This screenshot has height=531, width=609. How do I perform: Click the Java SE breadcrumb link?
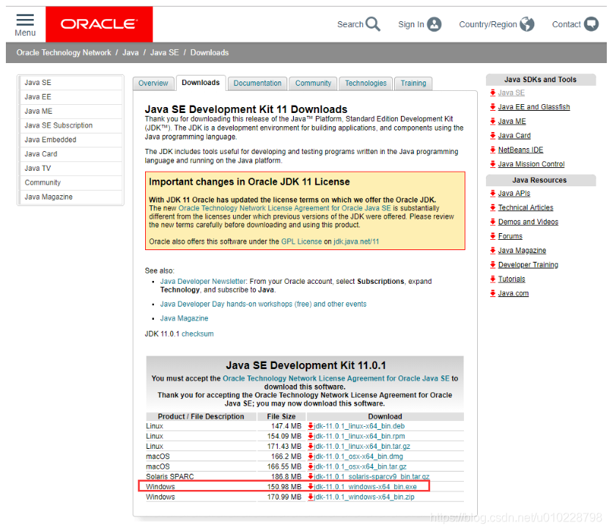(x=165, y=53)
